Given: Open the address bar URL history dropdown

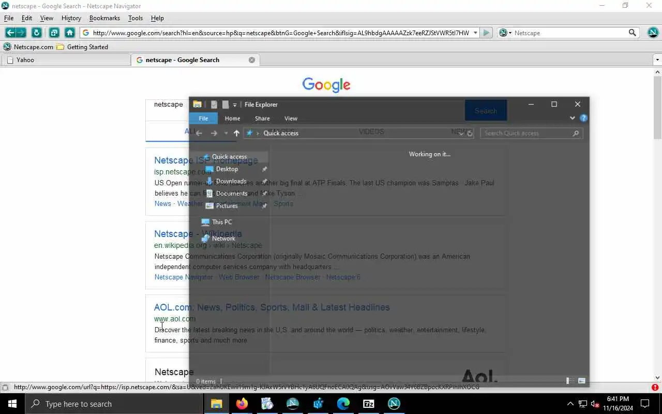Looking at the screenshot, I should 475,33.
